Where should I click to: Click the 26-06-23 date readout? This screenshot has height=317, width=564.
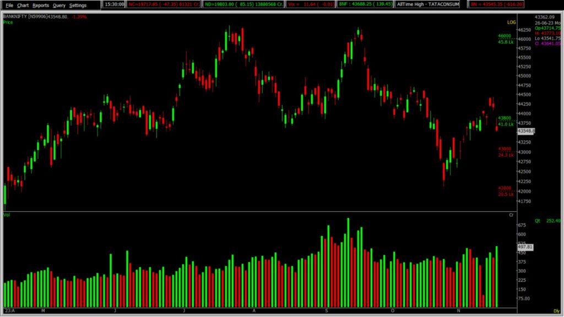(547, 23)
